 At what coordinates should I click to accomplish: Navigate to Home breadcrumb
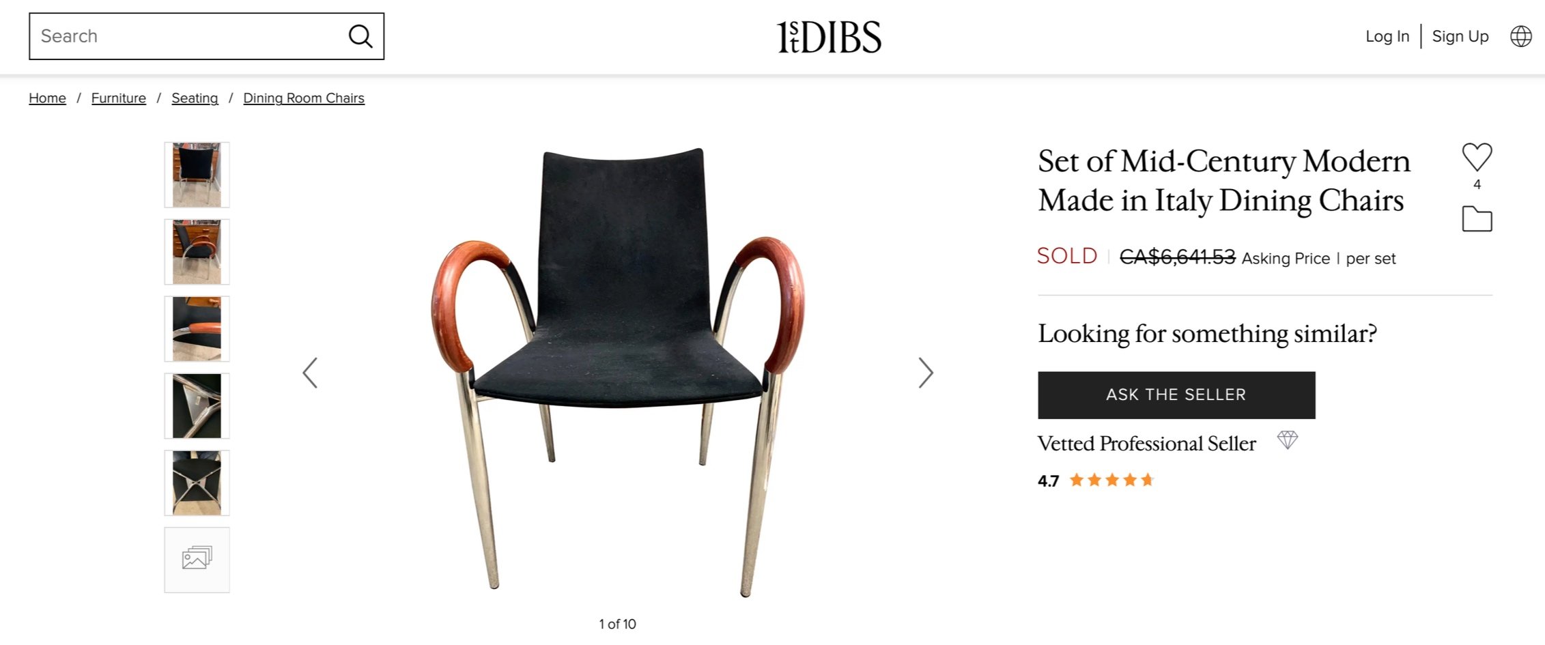coord(47,98)
